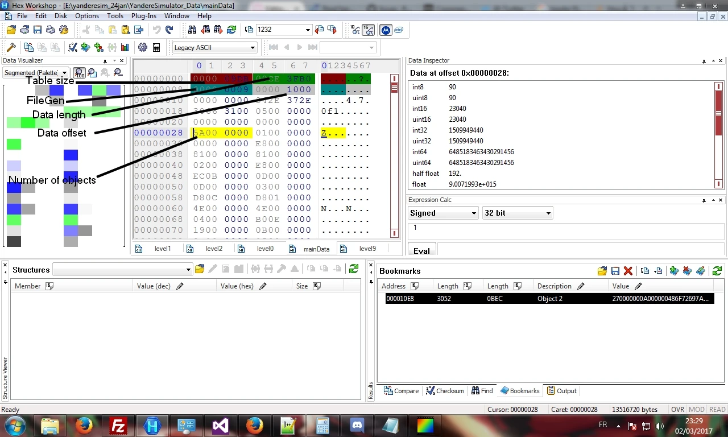The width and height of the screenshot is (728, 437).
Task: Open Visual Studio from the taskbar
Action: click(x=221, y=426)
